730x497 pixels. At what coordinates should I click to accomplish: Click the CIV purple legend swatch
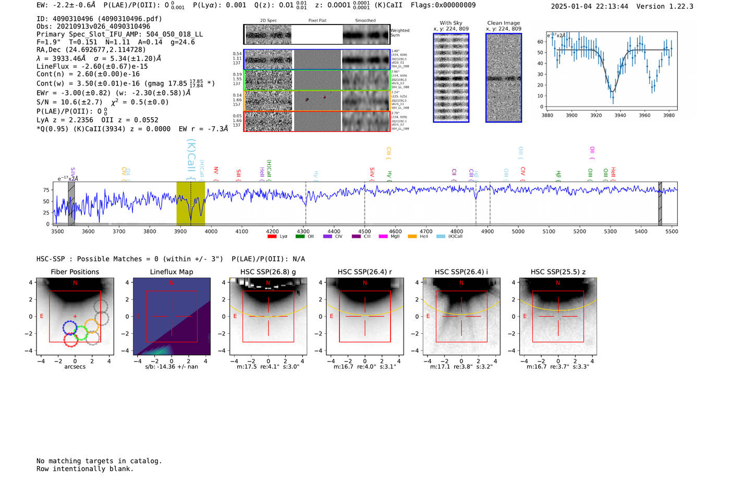327,236
